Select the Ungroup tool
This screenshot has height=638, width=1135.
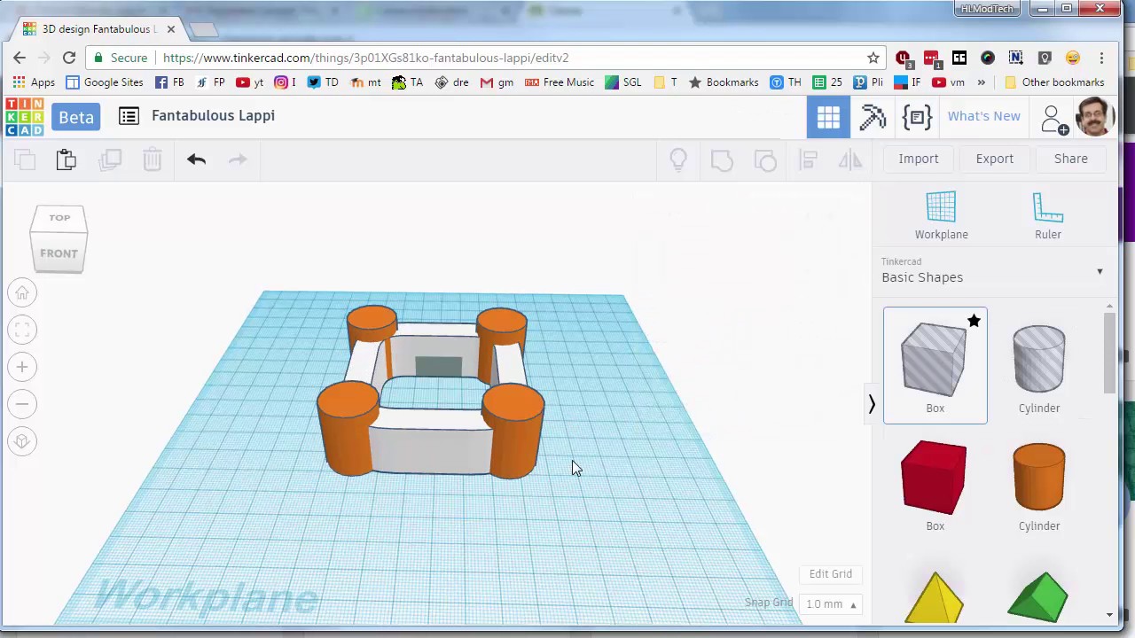pyautogui.click(x=764, y=159)
